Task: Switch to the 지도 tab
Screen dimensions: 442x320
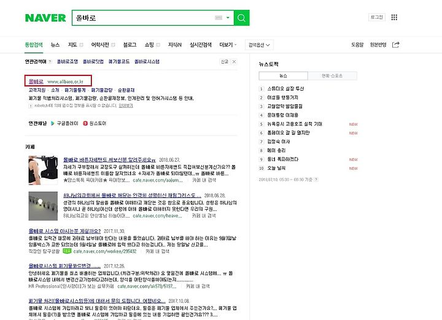Action: (72, 45)
